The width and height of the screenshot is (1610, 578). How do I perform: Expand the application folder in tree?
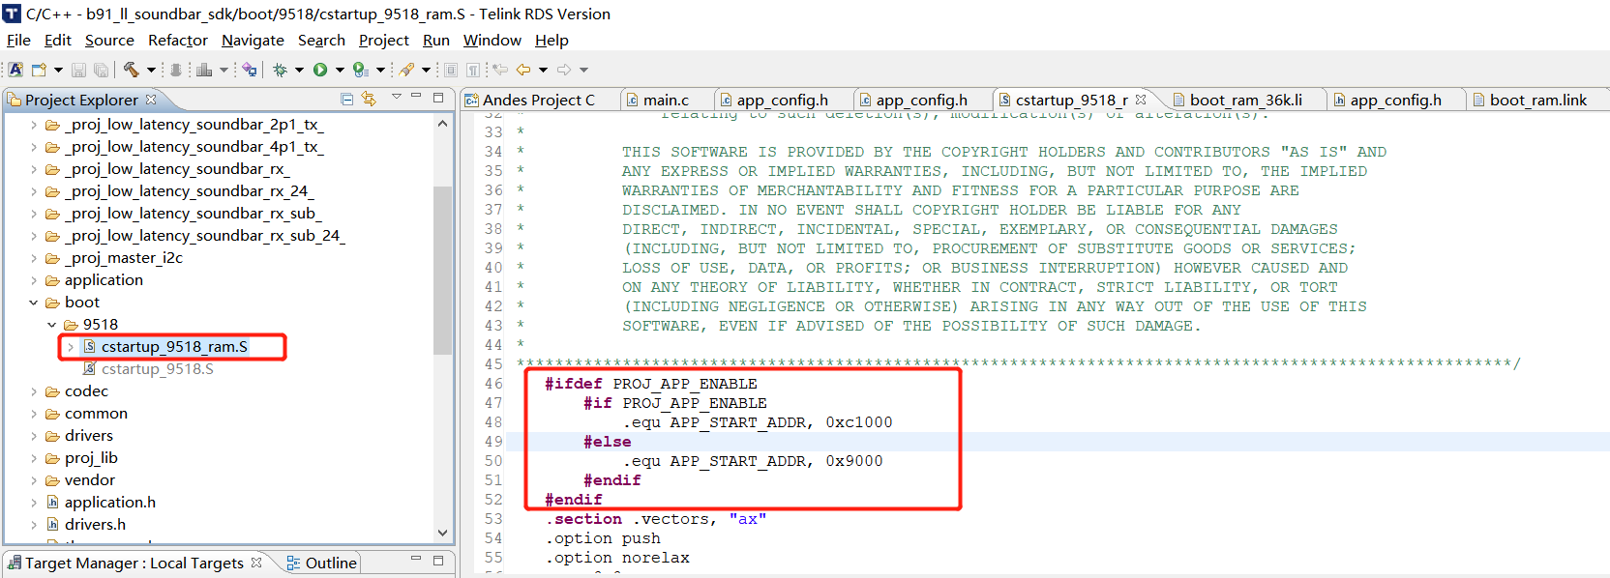(x=34, y=280)
